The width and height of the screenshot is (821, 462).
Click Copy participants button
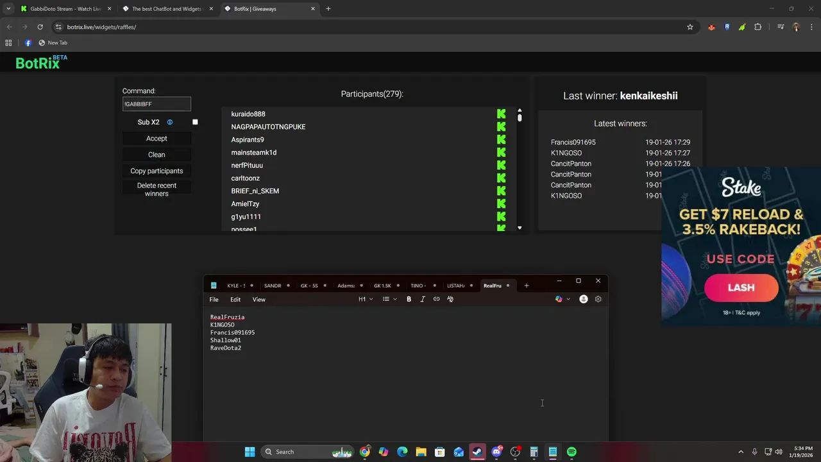[157, 171]
